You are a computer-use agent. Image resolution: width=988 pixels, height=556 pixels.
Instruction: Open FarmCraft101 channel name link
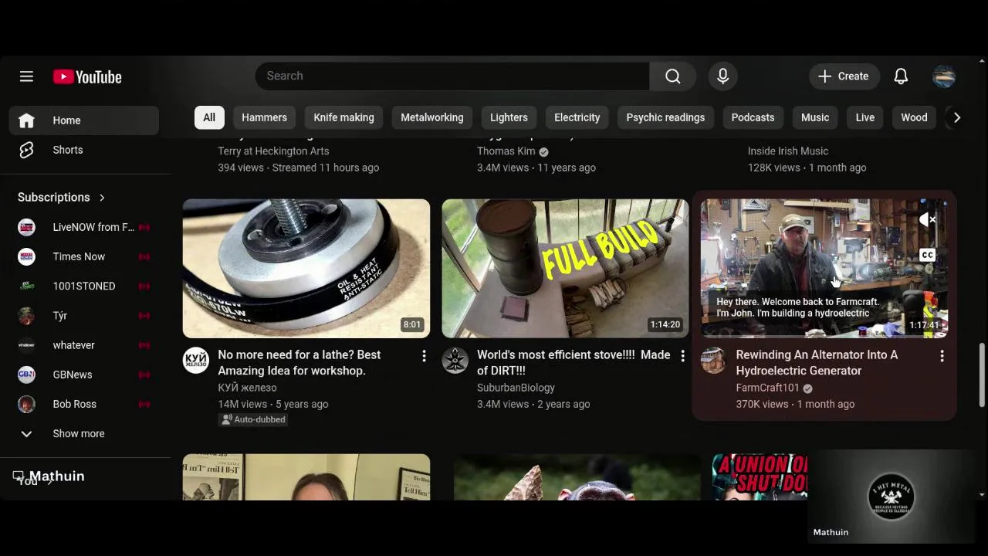(767, 388)
